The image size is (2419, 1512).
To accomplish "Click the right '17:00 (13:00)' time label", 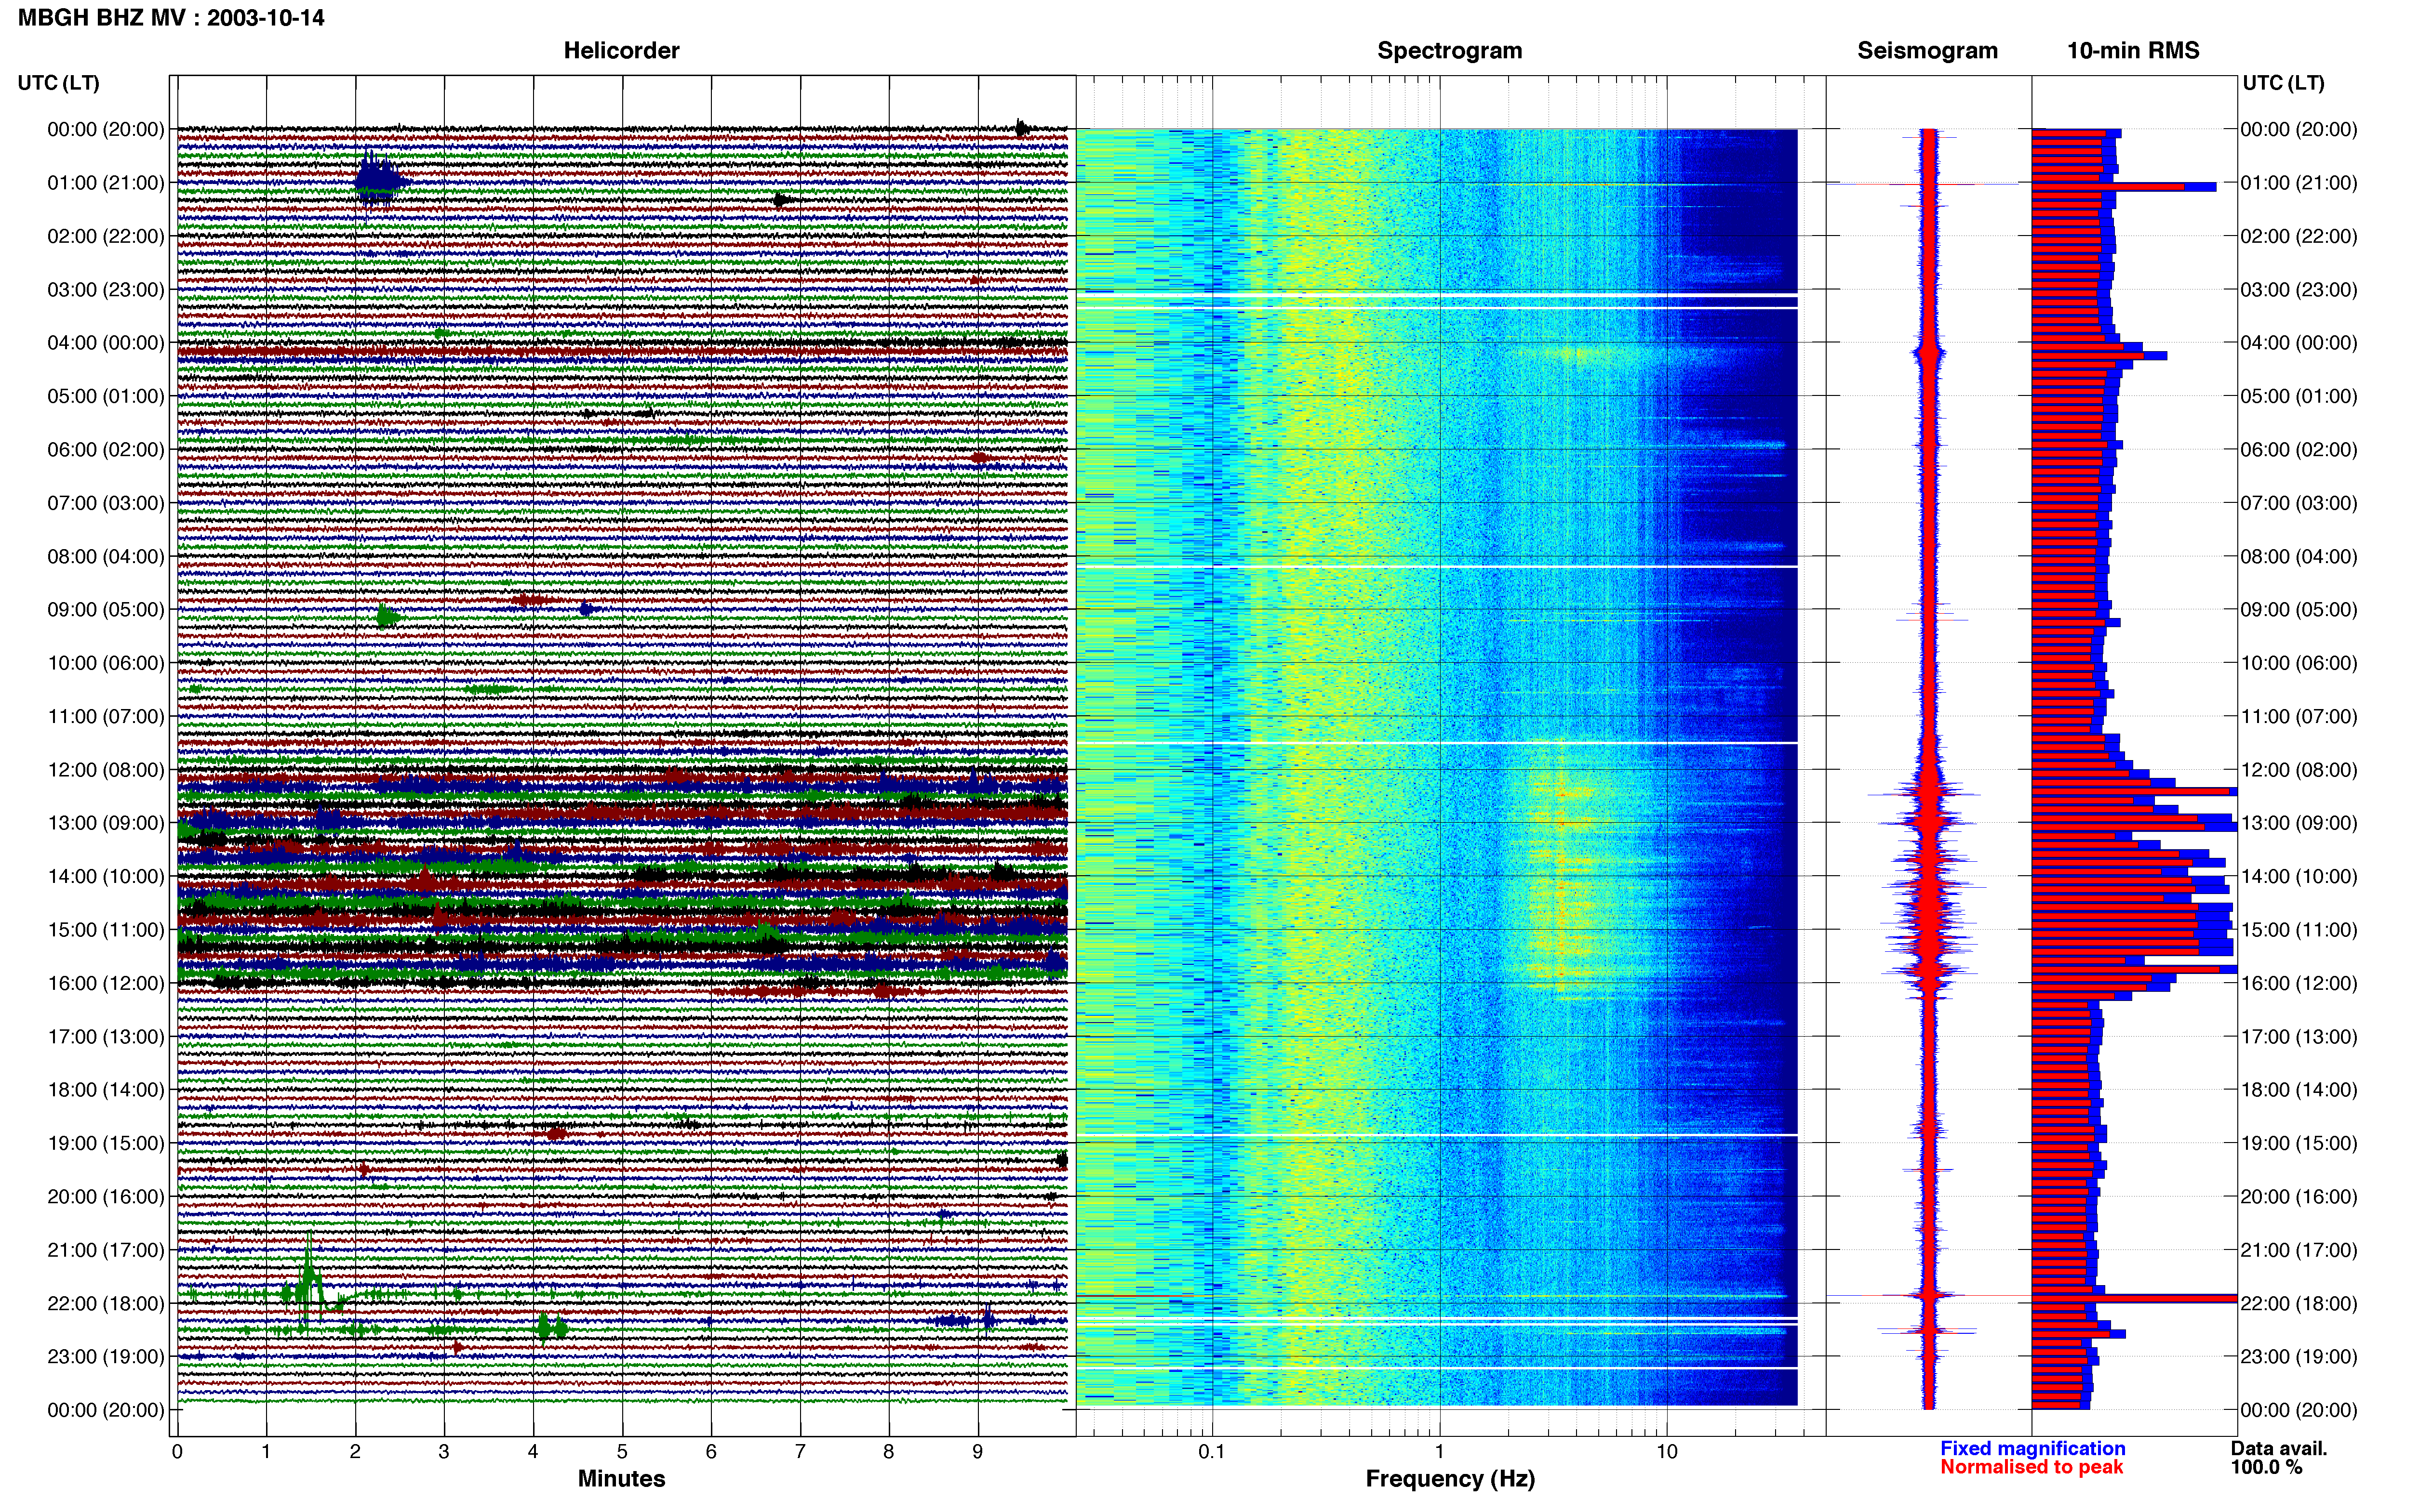I will (2299, 1037).
